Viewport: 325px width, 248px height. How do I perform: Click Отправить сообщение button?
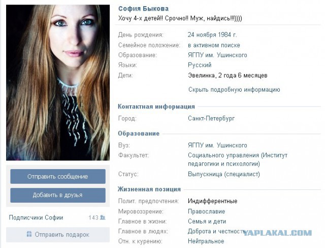58,177
